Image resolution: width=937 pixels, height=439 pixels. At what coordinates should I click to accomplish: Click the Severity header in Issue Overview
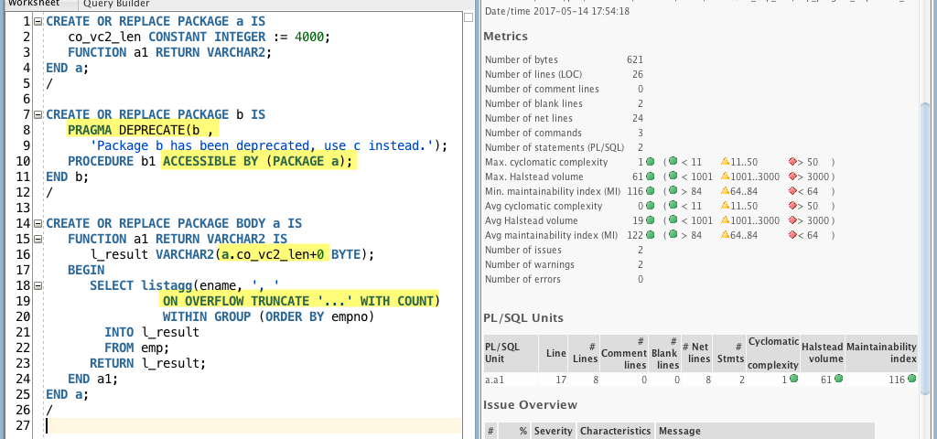(x=553, y=431)
